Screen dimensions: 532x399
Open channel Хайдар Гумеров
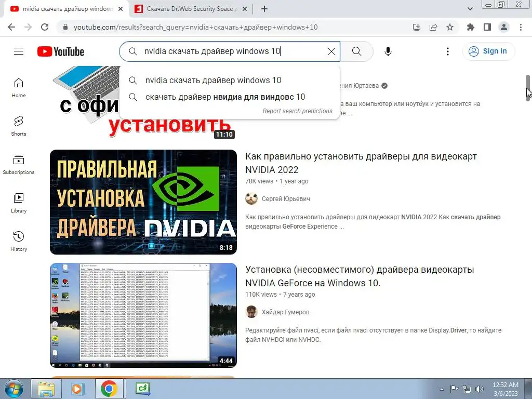click(x=285, y=312)
